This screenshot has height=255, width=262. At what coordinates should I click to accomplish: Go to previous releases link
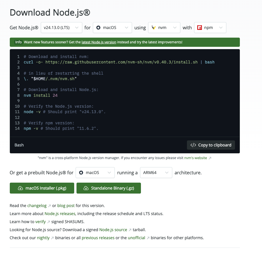(98, 238)
